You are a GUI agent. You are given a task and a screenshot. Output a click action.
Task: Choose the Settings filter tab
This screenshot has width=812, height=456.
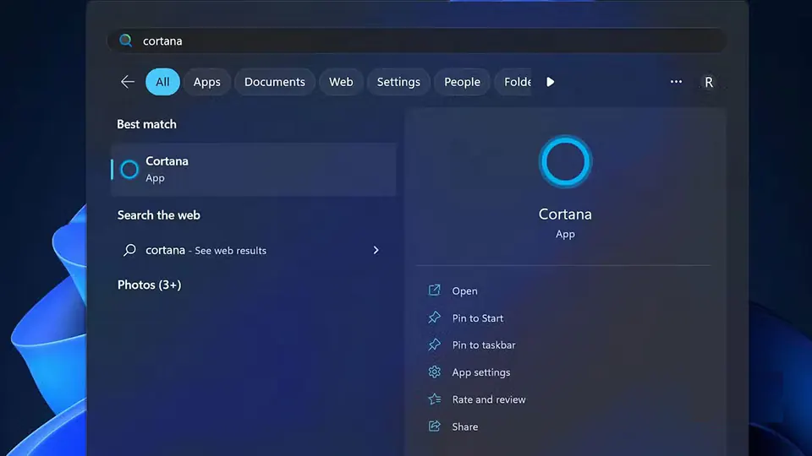click(398, 82)
